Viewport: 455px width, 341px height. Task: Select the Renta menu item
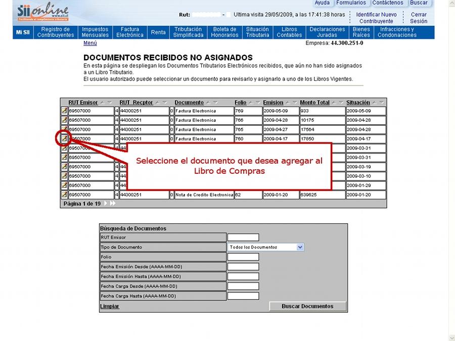tap(158, 32)
